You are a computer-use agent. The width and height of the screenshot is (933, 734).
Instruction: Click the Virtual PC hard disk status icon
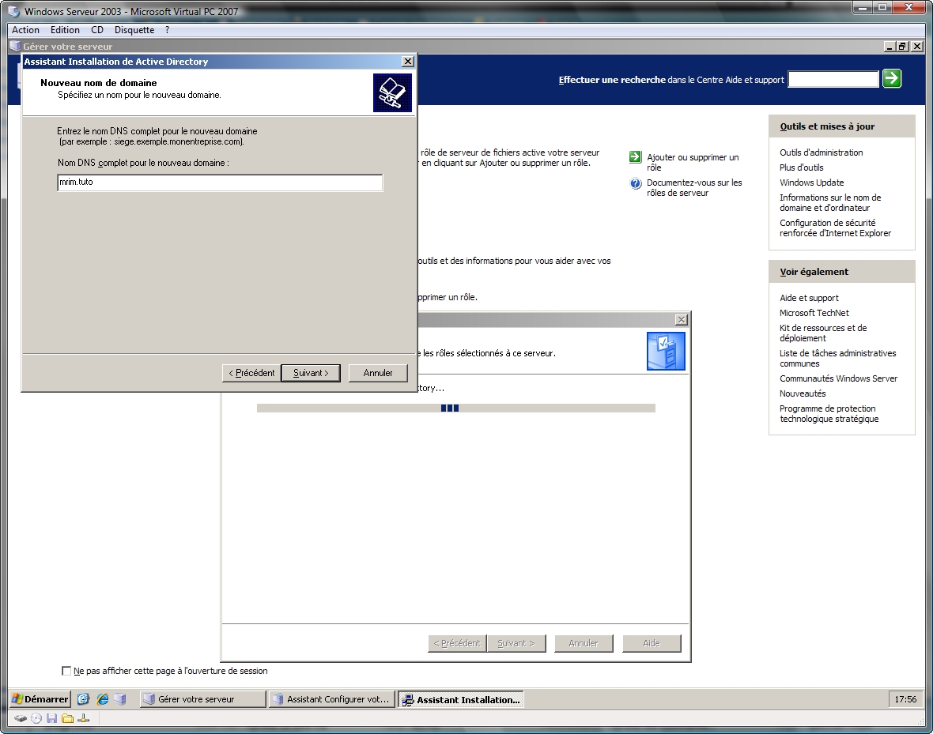tap(21, 718)
